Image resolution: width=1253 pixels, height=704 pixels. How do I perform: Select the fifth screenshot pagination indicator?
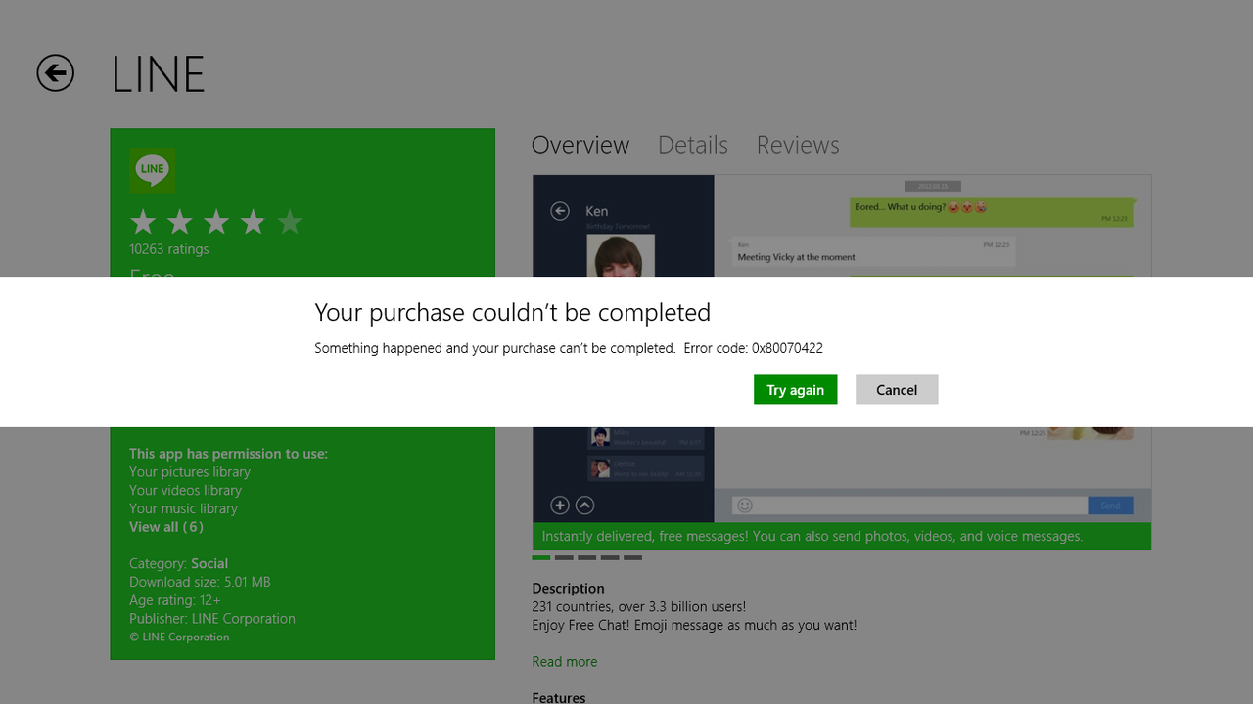[633, 558]
